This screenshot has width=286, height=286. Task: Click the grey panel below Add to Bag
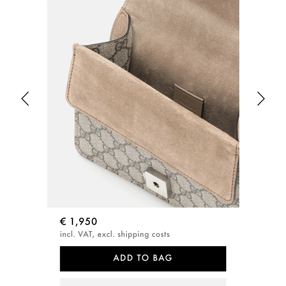coord(143,282)
